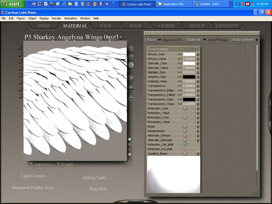Open the Angelyna figure dropdown below preview
The height and width of the screenshot is (204, 272).
click(x=31, y=163)
